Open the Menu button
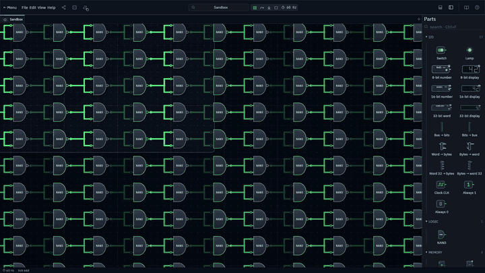The width and height of the screenshot is (485, 273). point(10,7)
